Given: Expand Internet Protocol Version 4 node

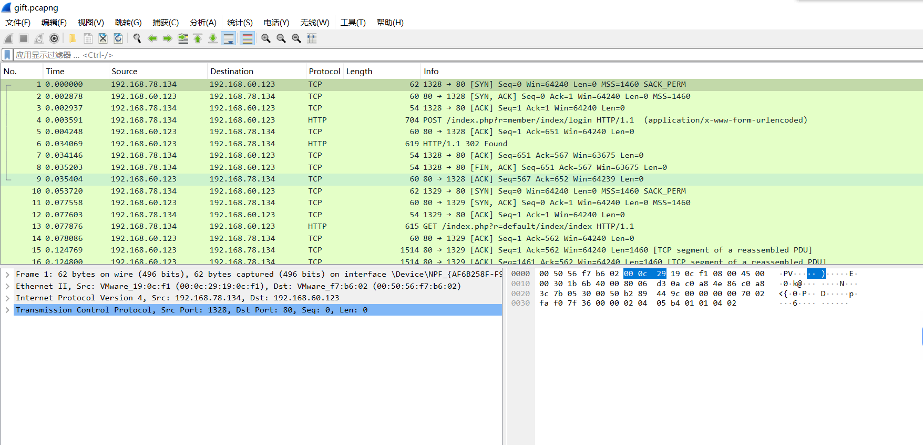Looking at the screenshot, I should [7, 298].
